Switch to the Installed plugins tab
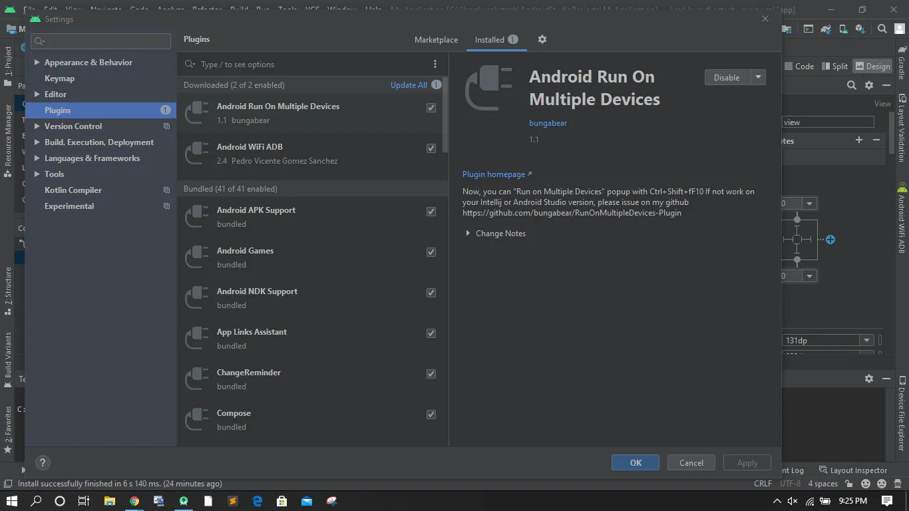 coord(496,40)
